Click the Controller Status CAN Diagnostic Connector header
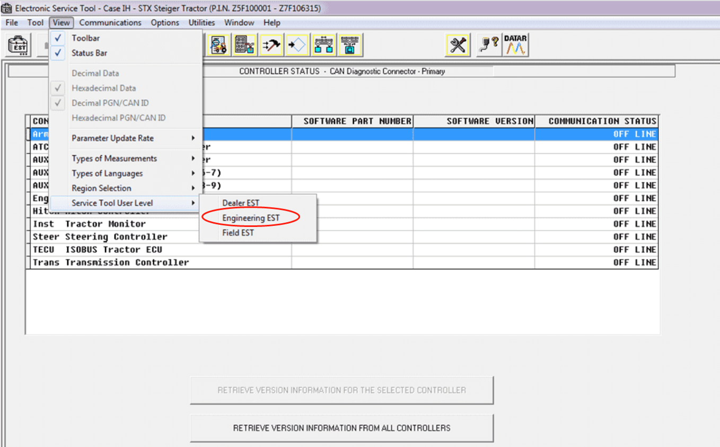 (x=342, y=71)
